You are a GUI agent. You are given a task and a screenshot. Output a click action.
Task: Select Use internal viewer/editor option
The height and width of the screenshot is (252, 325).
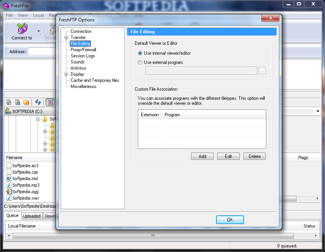[140, 53]
